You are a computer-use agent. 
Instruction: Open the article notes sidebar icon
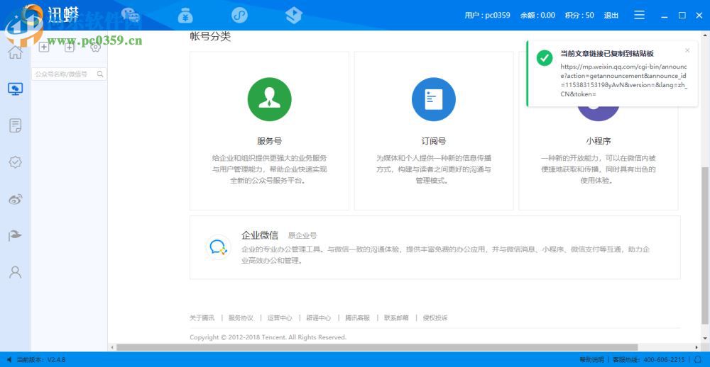[16, 125]
